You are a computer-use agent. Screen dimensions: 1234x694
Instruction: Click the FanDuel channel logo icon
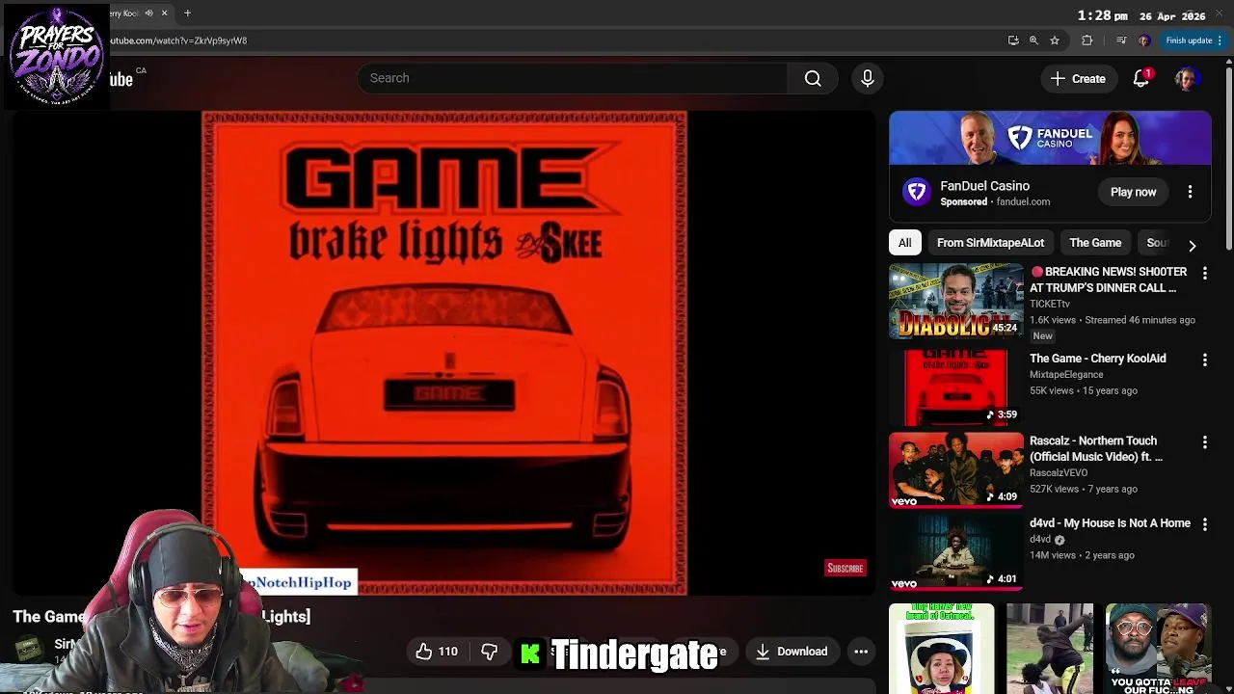[917, 192]
